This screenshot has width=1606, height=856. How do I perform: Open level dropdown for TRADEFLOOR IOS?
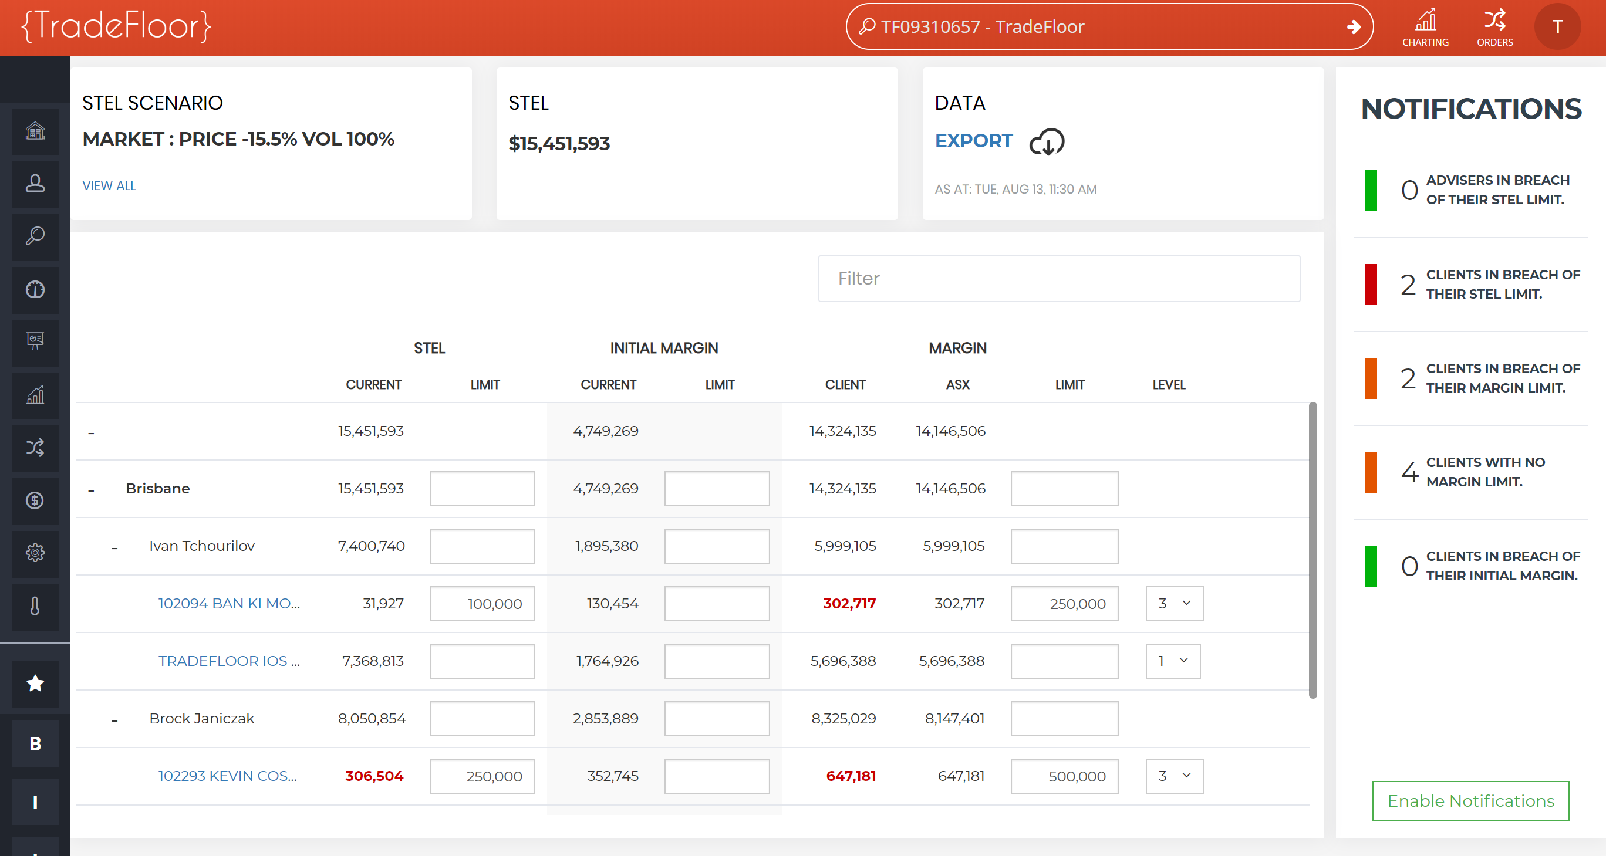1173,661
